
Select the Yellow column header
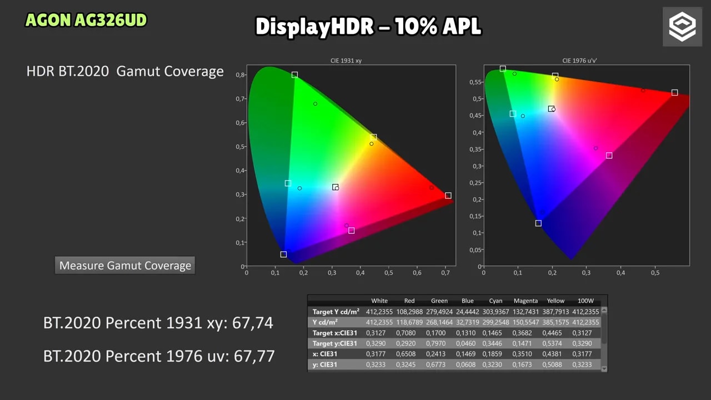[556, 301]
